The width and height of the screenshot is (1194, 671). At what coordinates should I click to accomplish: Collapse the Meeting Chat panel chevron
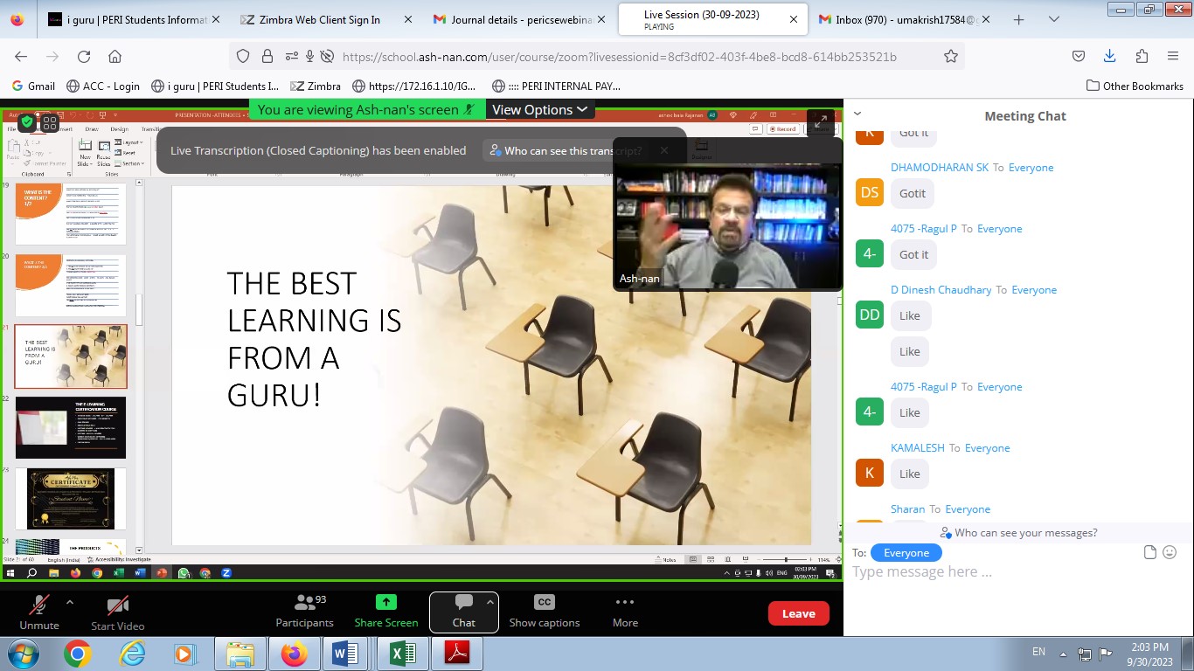857,114
